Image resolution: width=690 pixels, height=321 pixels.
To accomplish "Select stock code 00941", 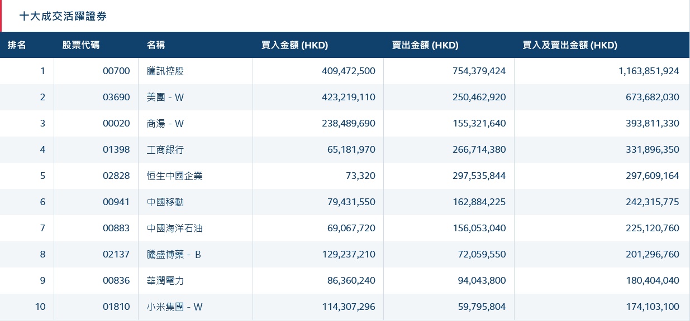I will pyautogui.click(x=116, y=202).
